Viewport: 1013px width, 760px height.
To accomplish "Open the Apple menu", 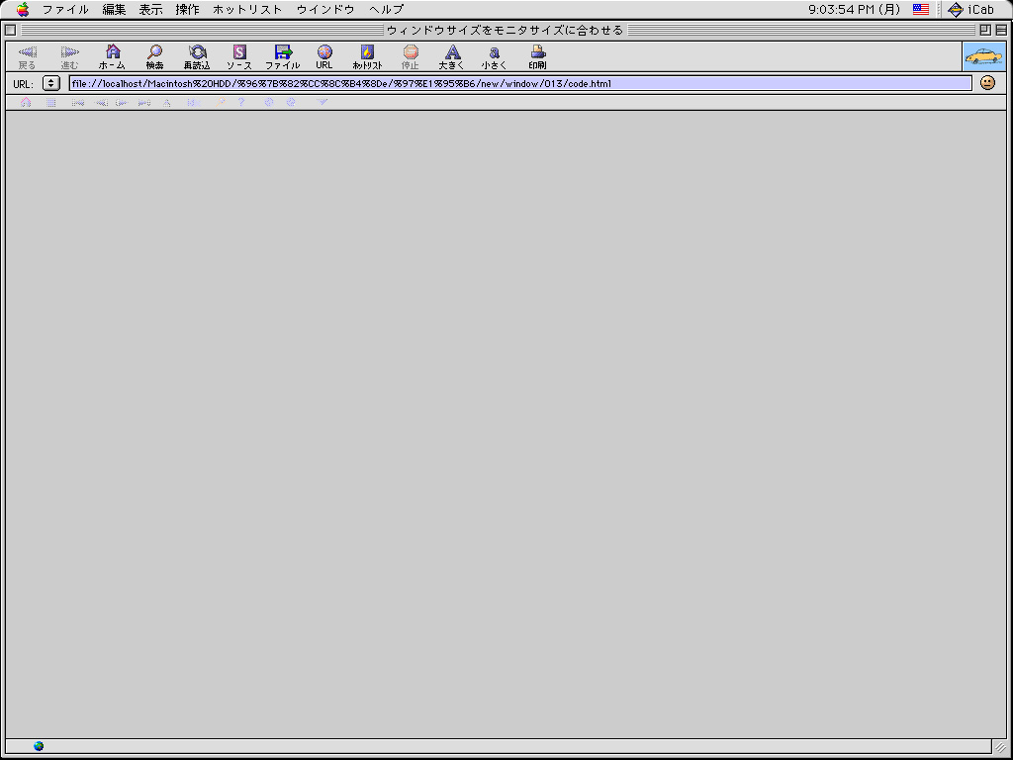I will tap(24, 9).
